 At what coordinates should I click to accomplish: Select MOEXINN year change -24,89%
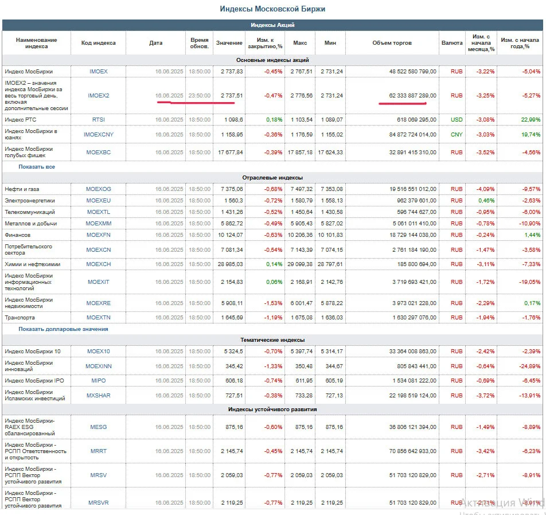tap(530, 366)
